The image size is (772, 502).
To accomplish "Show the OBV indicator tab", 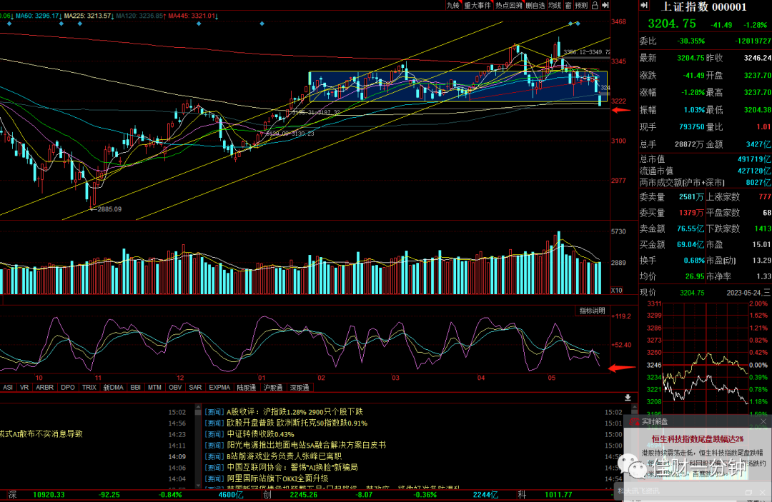I will 175,388.
